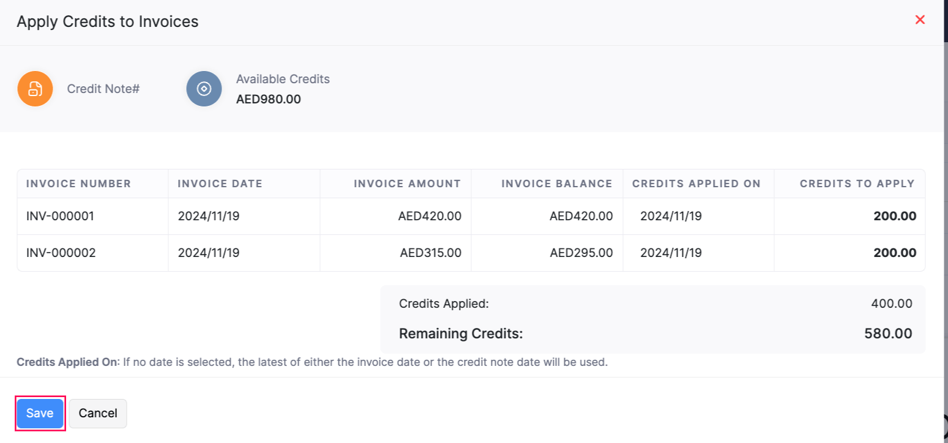This screenshot has width=948, height=443.
Task: Click the Remaining Credits amount 580.00
Action: click(894, 333)
